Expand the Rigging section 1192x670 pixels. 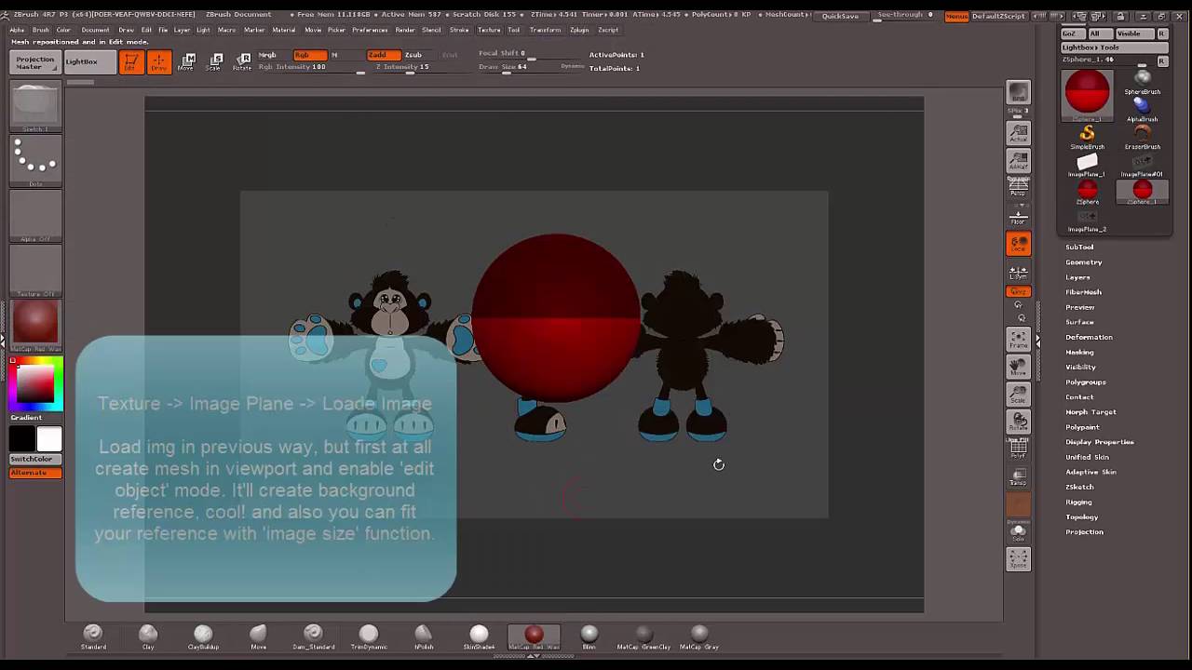click(x=1078, y=502)
